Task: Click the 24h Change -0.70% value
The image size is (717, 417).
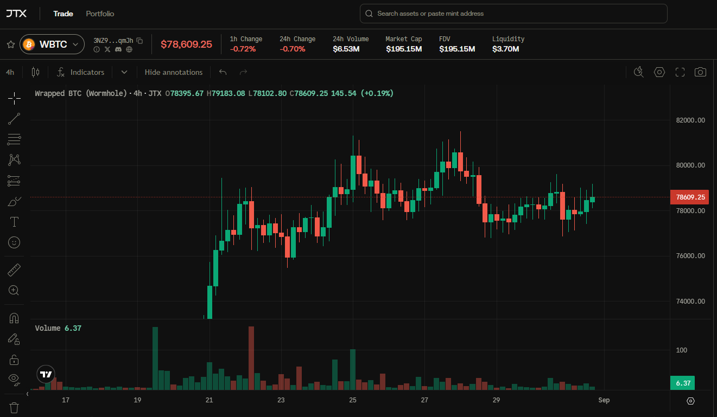Action: click(293, 49)
